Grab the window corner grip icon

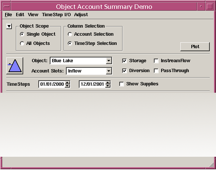(212, 164)
